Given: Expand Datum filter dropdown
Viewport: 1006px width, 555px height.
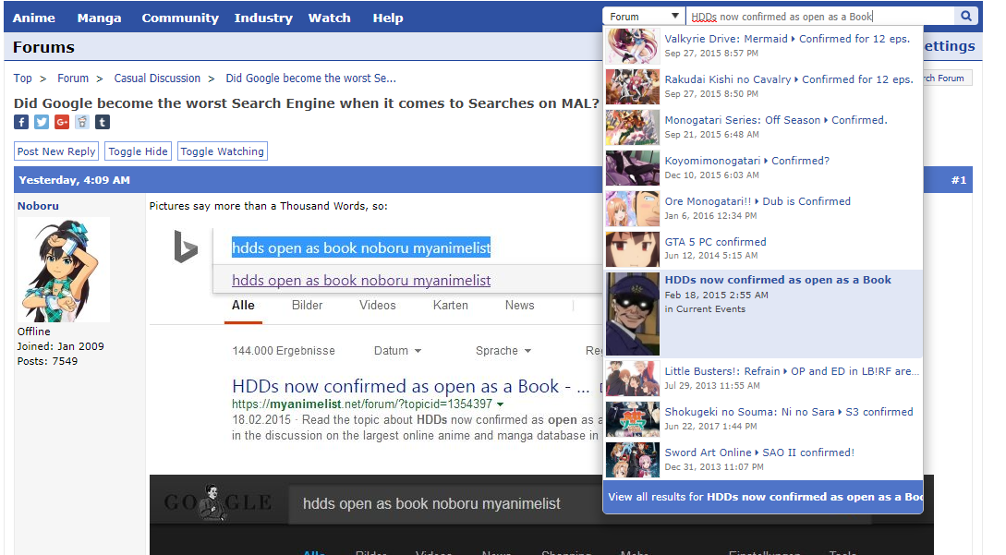Looking at the screenshot, I should pyautogui.click(x=398, y=351).
